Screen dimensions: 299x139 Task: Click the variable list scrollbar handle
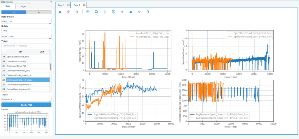(x=51, y=66)
